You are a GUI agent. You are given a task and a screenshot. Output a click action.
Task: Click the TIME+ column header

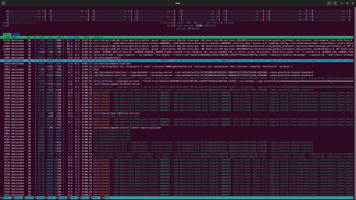[86, 37]
